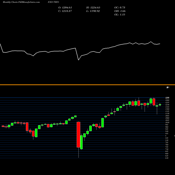
Task: Click the 960 price axis label
Action: tap(167, 127)
